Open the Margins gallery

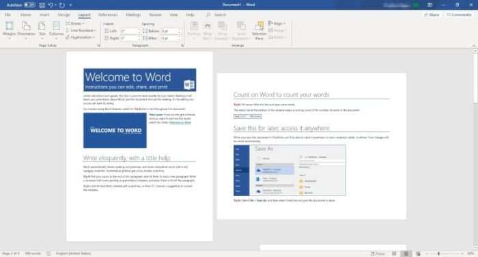pos(9,30)
